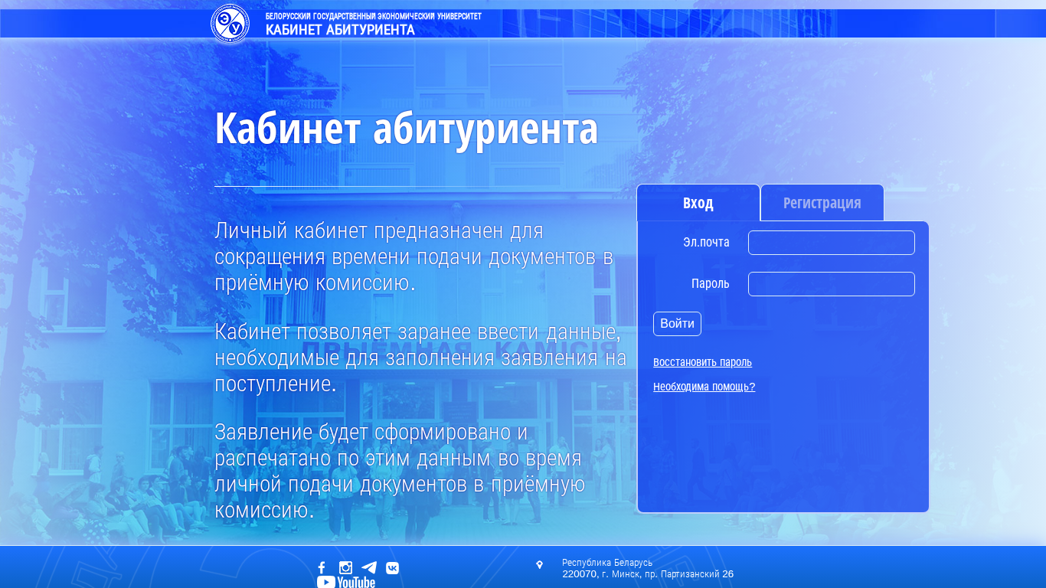
Task: Open the YouTube channel logo
Action: (x=346, y=583)
